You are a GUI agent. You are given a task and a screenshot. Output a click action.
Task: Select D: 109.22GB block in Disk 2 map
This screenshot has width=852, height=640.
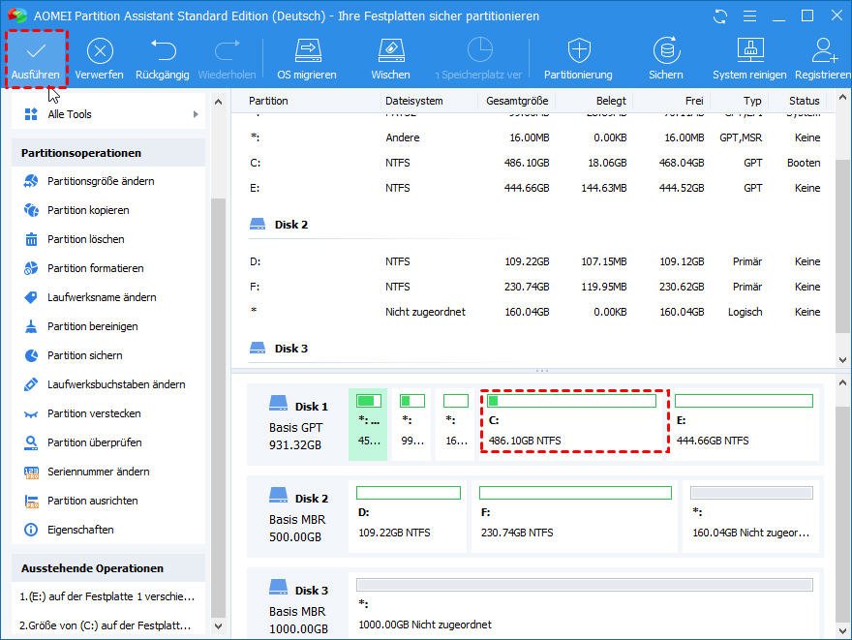coord(408,516)
